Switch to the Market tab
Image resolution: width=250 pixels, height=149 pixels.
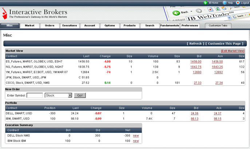tap(29, 26)
